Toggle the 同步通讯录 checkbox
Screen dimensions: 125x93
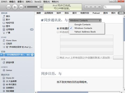click(42, 20)
